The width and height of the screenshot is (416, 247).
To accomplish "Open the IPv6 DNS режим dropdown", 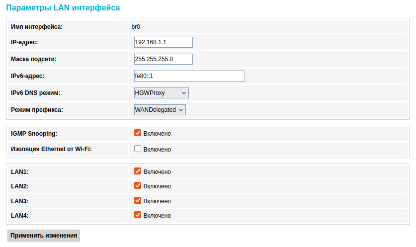I will 162,93.
